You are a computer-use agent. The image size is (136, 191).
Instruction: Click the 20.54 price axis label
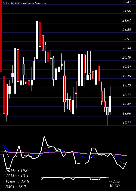127,48
